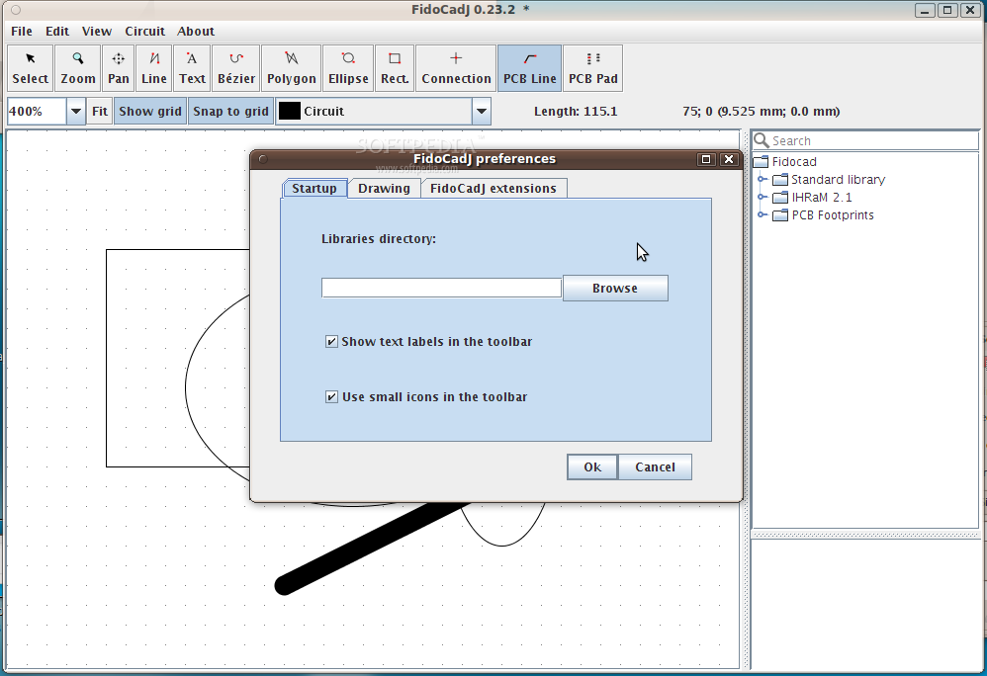
Task: Select the Select arrow tool
Action: 31,68
